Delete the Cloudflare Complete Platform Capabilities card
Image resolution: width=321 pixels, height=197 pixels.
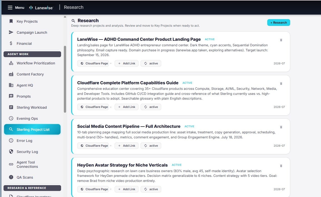pos(281,84)
